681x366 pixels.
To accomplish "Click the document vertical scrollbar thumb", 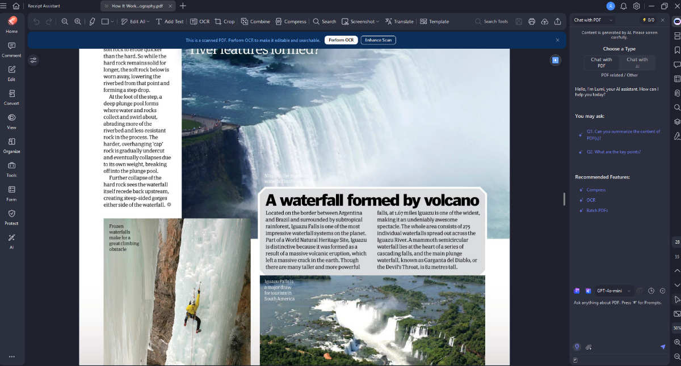I will 564,199.
